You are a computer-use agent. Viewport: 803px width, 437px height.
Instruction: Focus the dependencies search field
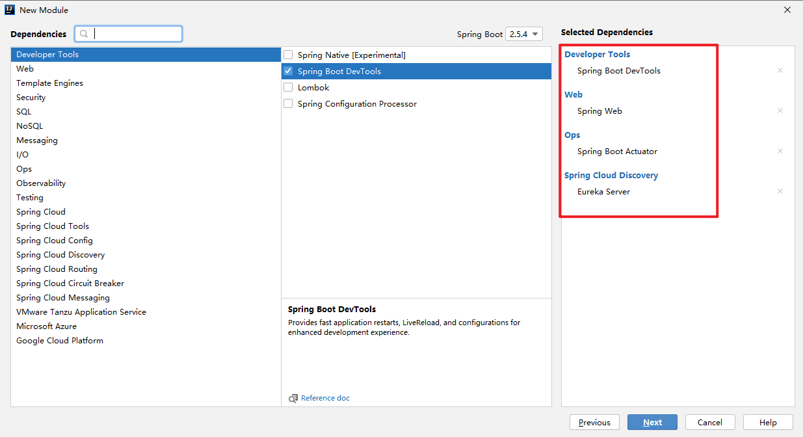pyautogui.click(x=137, y=34)
